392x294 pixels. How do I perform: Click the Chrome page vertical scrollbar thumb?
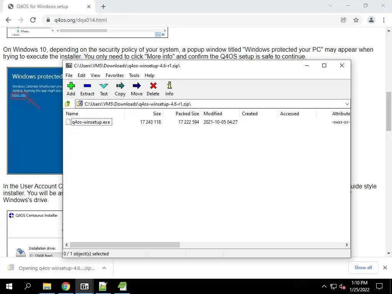pyautogui.click(x=389, y=111)
